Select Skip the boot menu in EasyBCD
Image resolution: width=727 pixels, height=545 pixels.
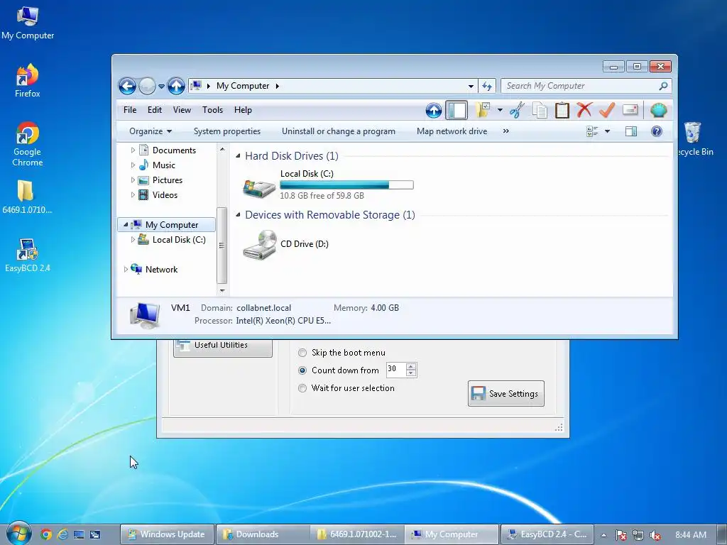click(x=302, y=353)
